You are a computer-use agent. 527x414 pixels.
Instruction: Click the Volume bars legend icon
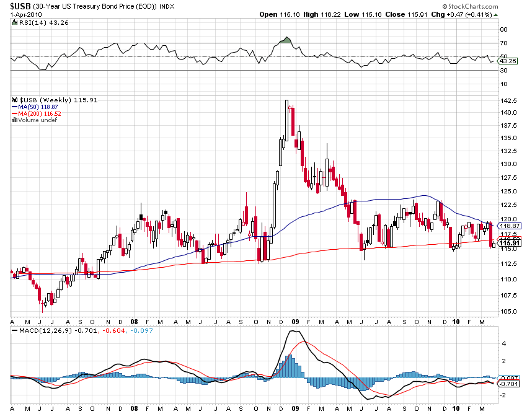point(15,120)
